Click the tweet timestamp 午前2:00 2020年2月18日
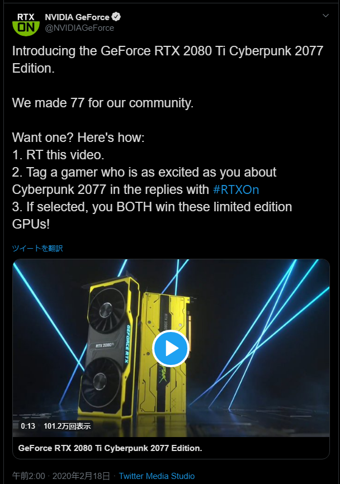 coord(61,476)
